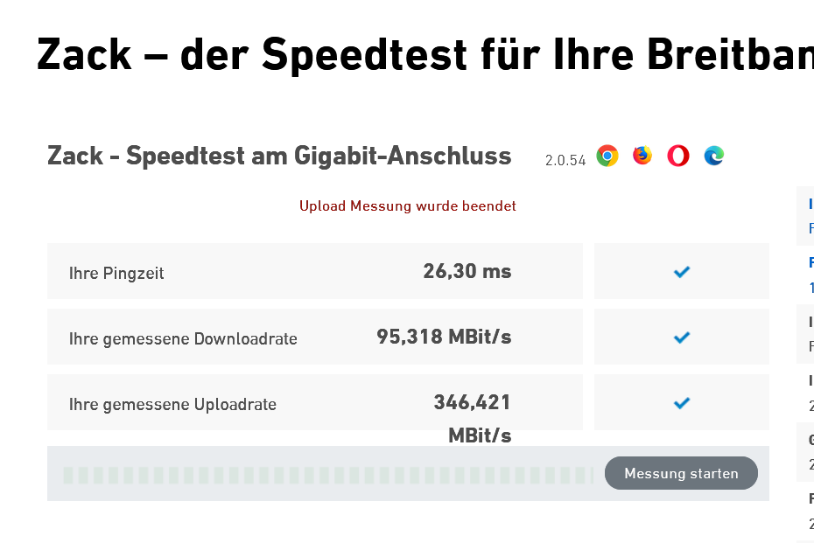814x543 pixels.
Task: Click the Microsoft Edge browser icon
Action: pyautogui.click(x=714, y=157)
